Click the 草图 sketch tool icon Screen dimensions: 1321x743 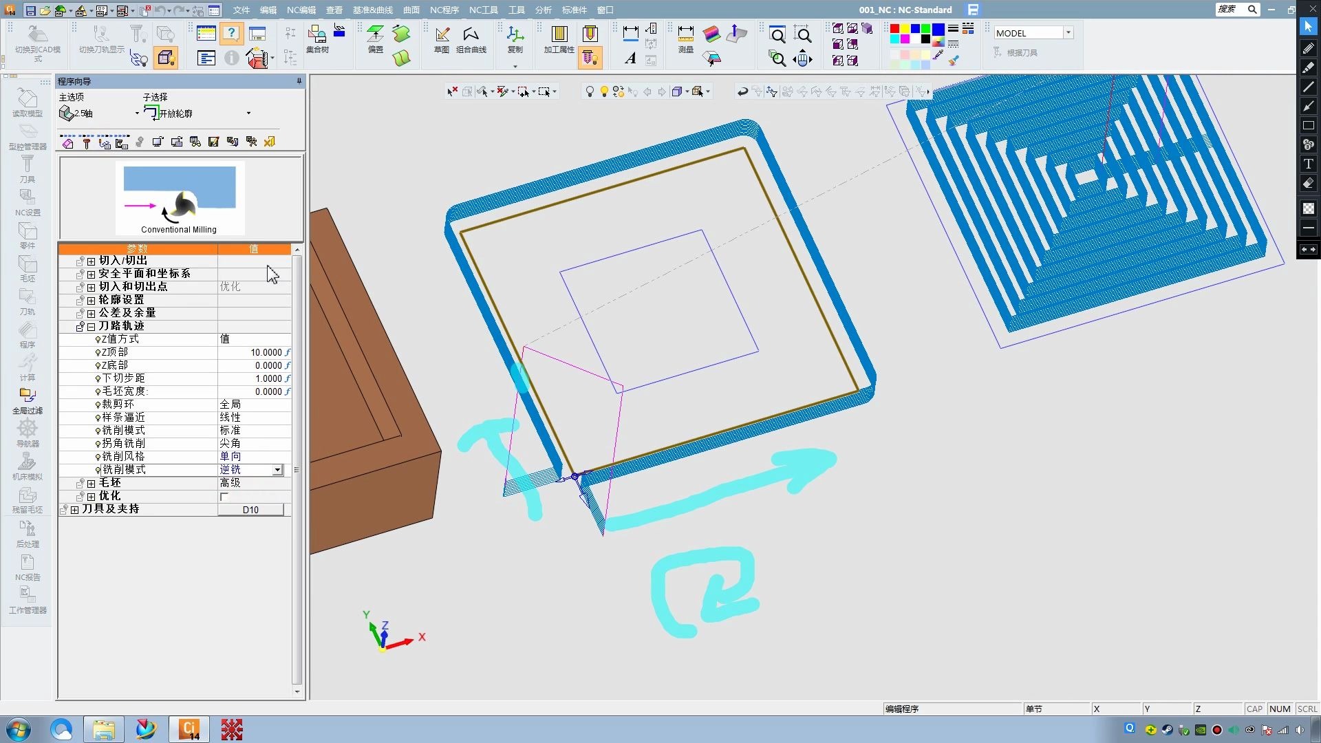[x=442, y=36]
